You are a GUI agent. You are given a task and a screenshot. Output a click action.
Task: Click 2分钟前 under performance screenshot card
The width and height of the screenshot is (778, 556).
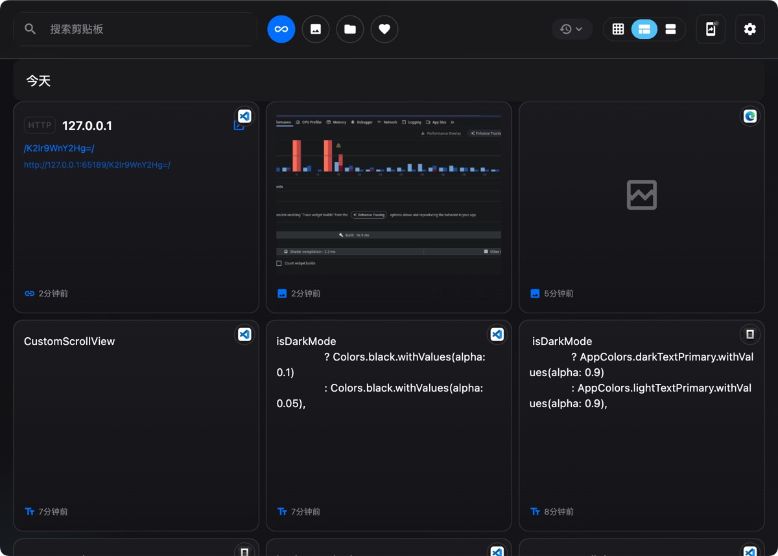click(306, 294)
